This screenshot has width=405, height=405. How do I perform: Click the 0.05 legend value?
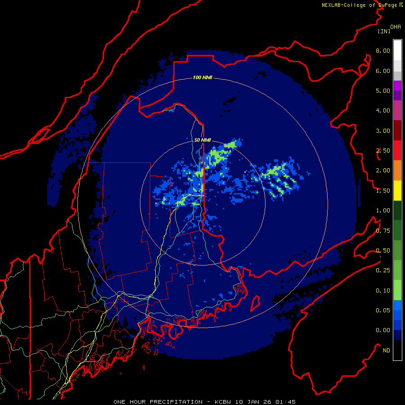[383, 310]
